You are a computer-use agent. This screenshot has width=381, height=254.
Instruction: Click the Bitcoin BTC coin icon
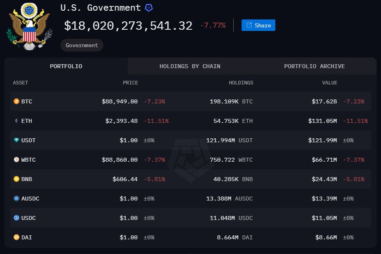[x=16, y=101]
